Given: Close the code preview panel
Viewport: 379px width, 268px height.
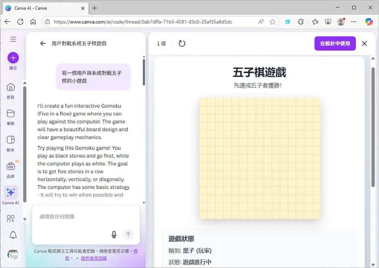Looking at the screenshot, I should [x=364, y=44].
